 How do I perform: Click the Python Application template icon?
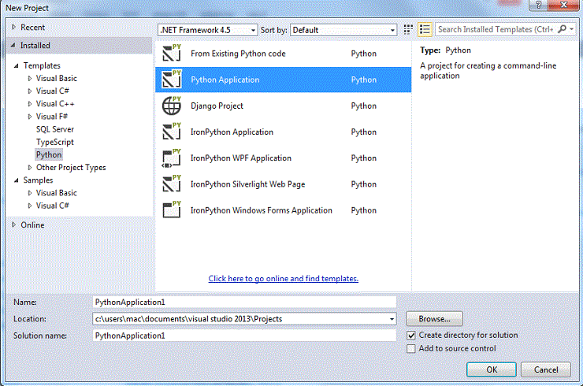click(172, 80)
